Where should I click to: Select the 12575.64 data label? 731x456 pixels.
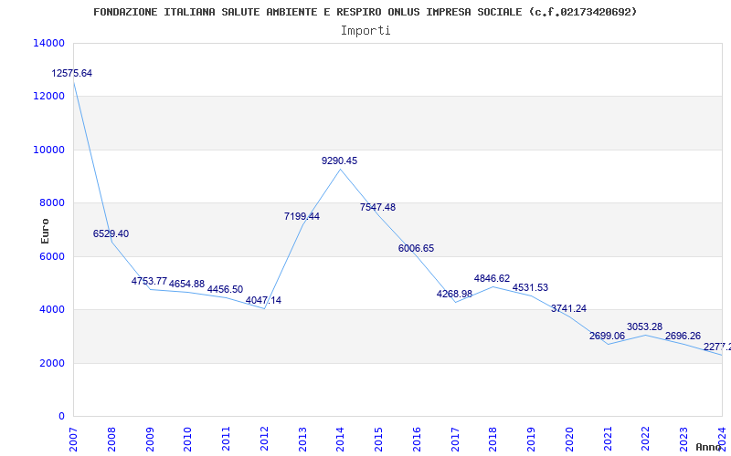tap(72, 73)
